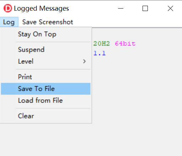Click the green 20H2 log text

102,43
